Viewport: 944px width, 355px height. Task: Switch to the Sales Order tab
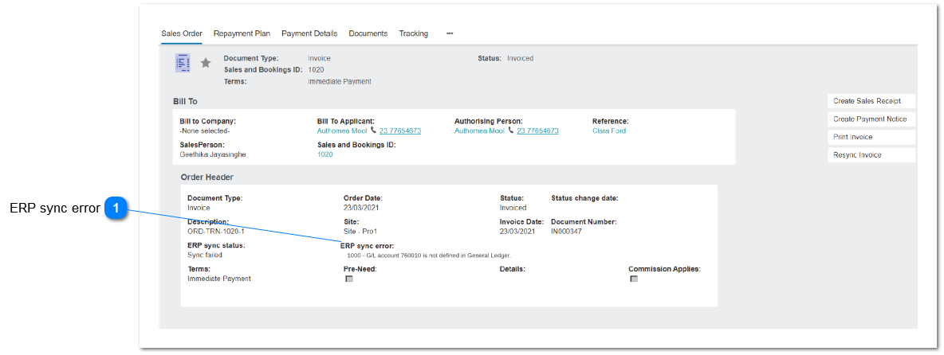182,33
